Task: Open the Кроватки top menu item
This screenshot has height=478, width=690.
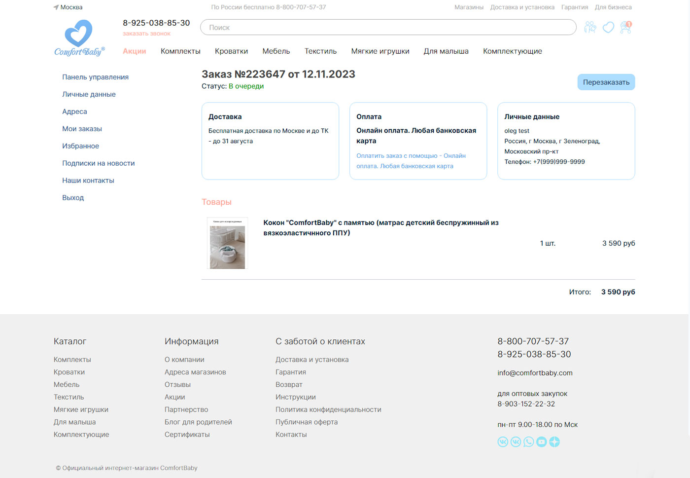Action: coord(231,51)
